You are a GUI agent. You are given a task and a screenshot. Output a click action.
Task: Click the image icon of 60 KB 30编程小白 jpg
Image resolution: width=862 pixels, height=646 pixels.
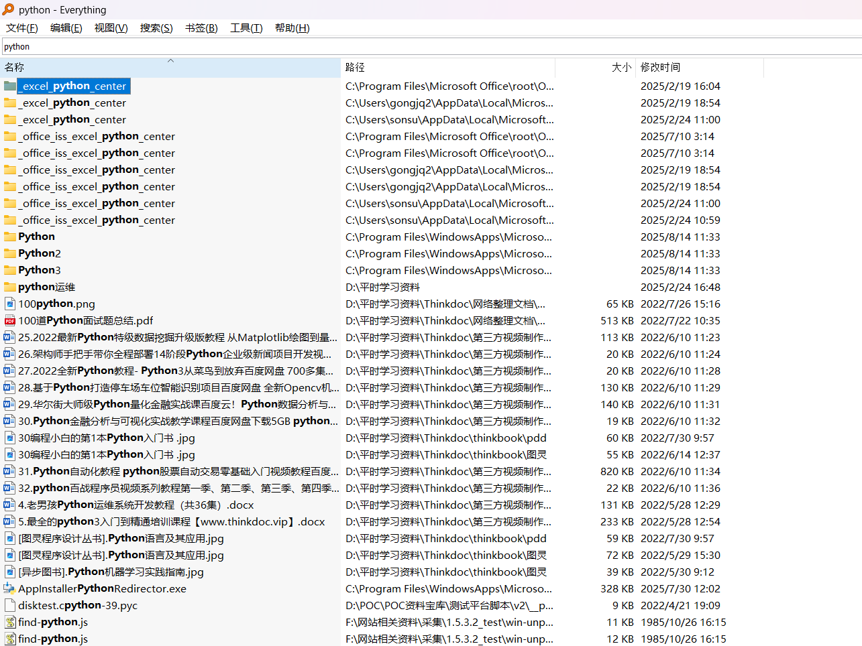pyautogui.click(x=9, y=438)
